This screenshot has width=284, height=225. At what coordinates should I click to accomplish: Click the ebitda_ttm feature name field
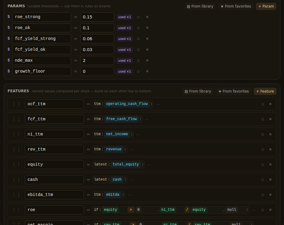(54, 195)
